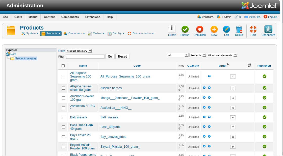Open the Users menu
The width and height of the screenshot is (283, 156).
[18, 17]
